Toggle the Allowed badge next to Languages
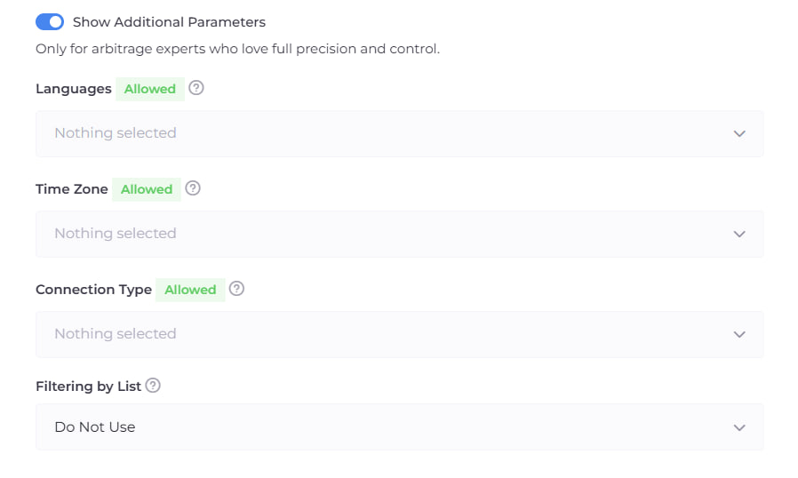798x478 pixels. click(x=150, y=89)
